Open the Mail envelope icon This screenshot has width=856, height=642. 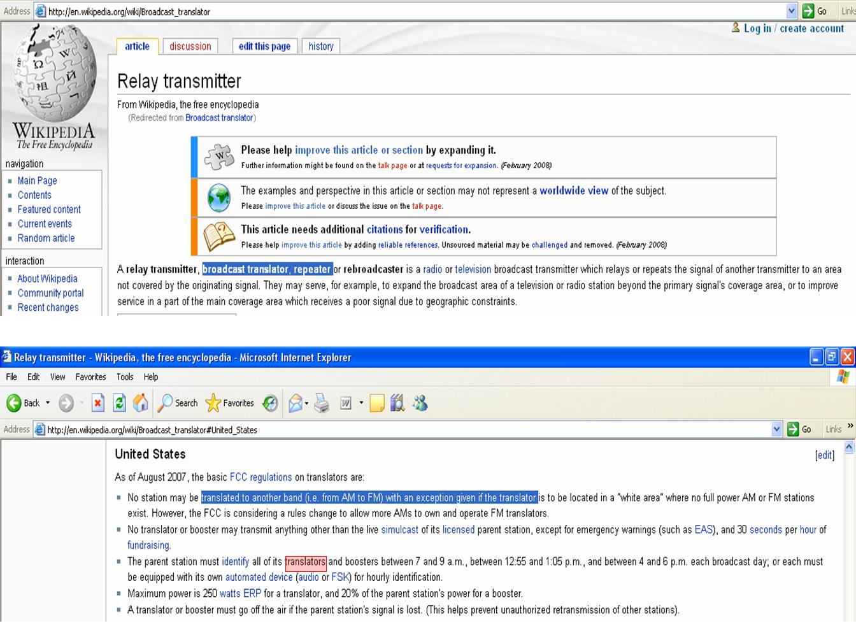(295, 403)
